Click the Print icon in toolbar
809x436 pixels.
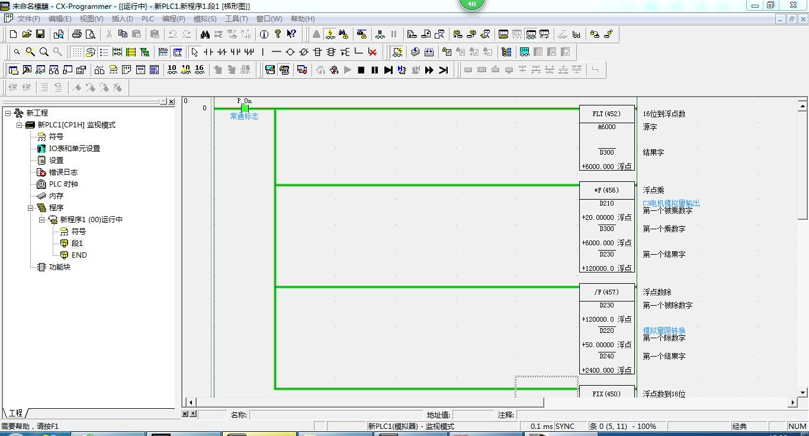pyautogui.click(x=76, y=34)
